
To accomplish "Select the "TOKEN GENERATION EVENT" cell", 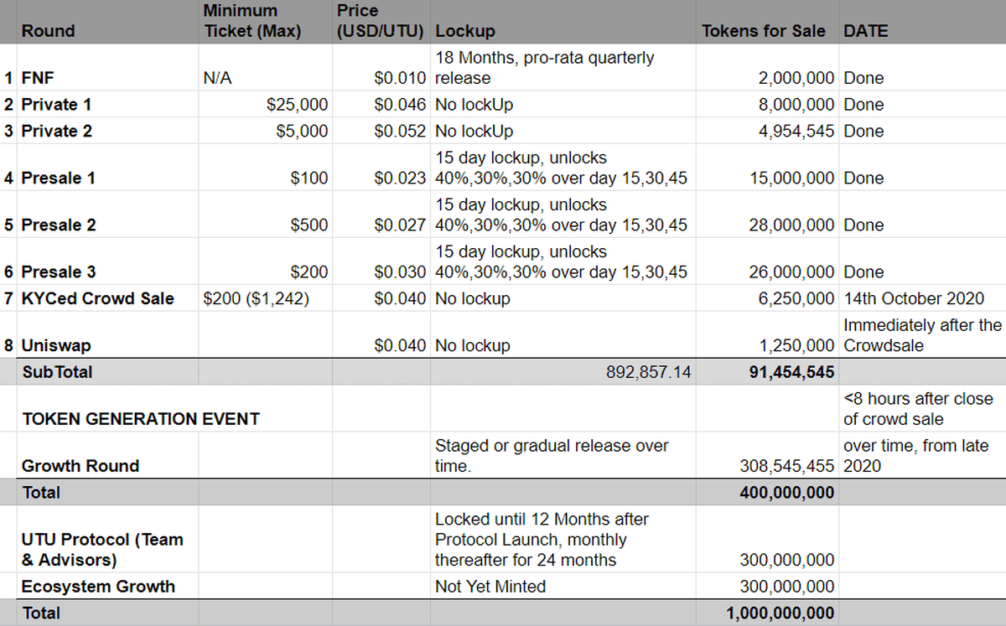I will click(141, 418).
